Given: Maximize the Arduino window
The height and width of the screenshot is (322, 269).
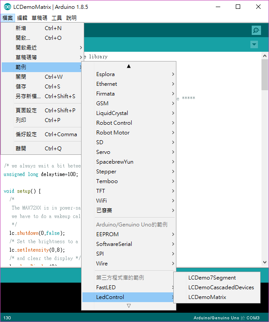Looking at the screenshot, I should 238,7.
